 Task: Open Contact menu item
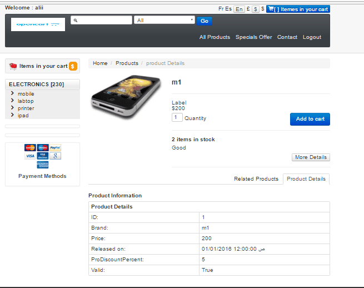pos(287,37)
